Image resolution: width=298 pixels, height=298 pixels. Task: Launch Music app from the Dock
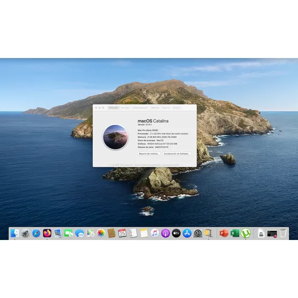point(155,233)
